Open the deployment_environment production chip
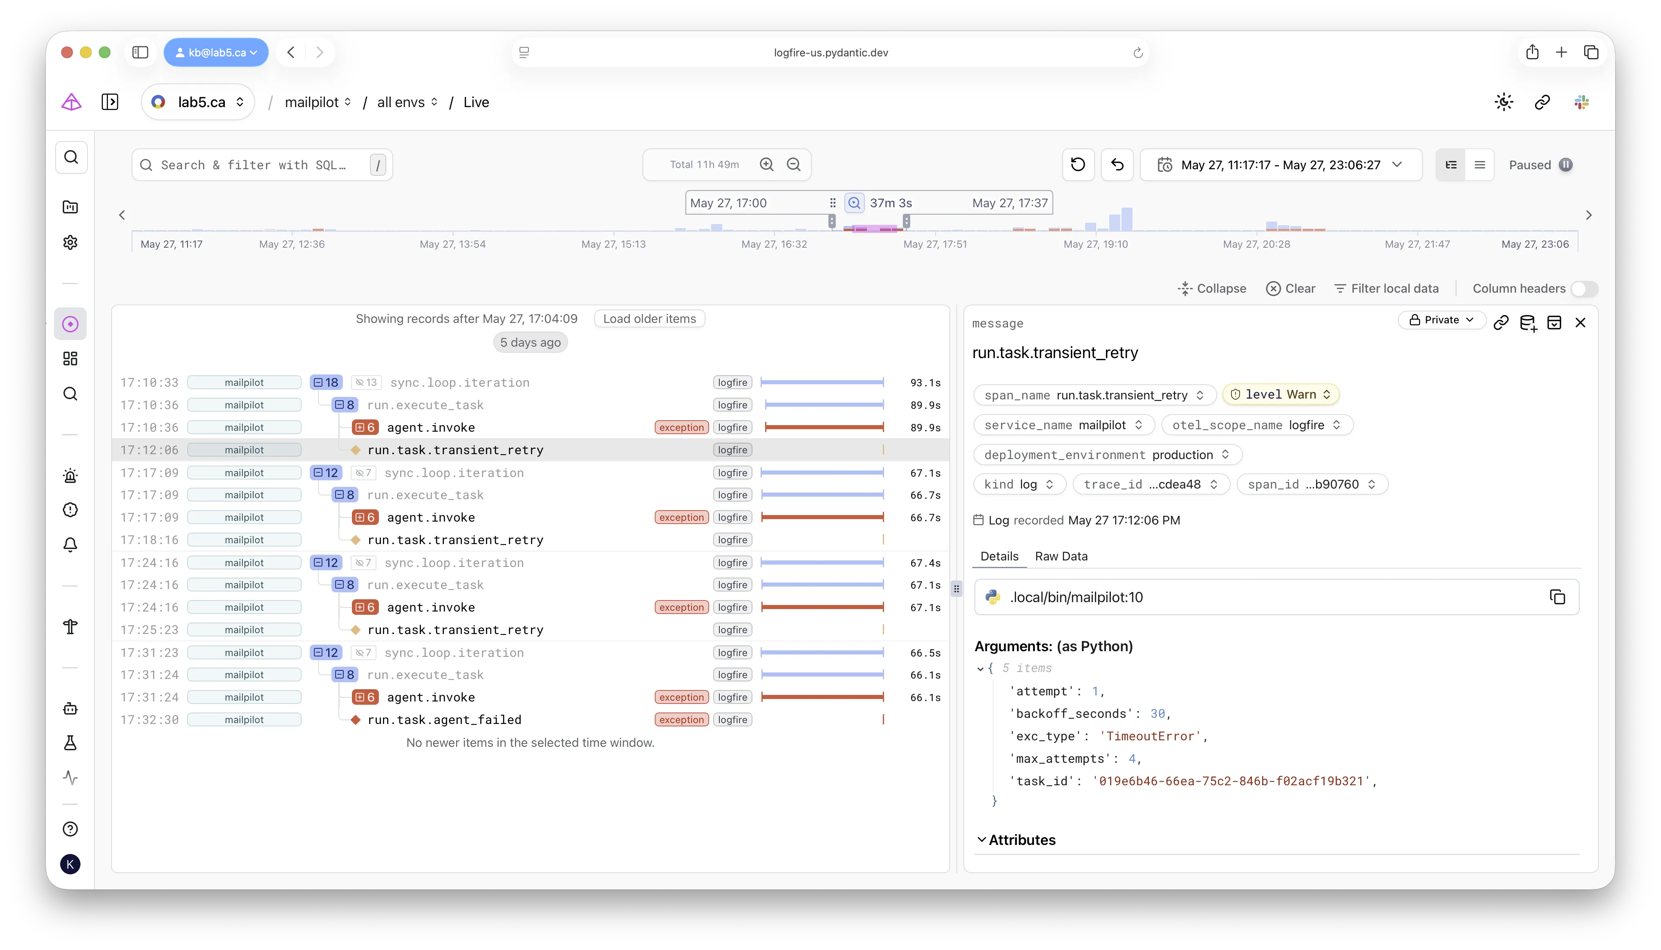 (1107, 454)
